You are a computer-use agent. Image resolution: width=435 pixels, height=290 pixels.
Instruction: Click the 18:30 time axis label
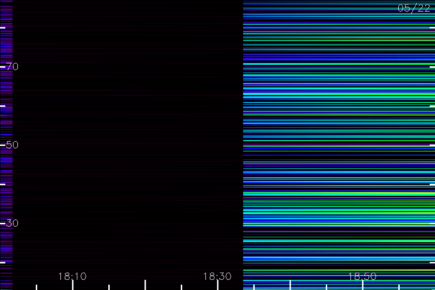coord(217,276)
